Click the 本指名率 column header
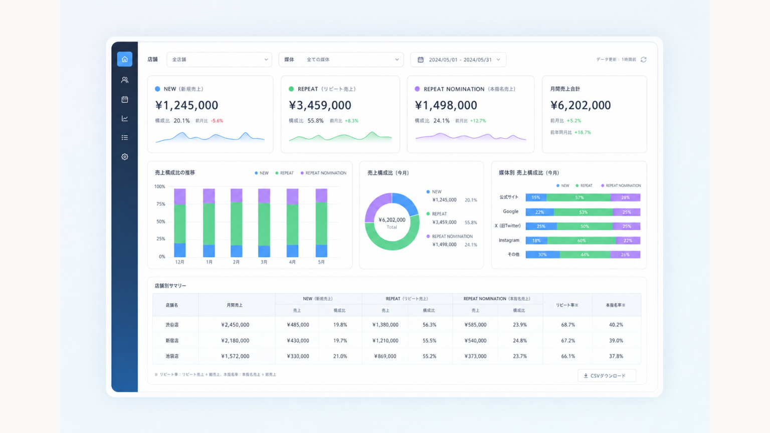Viewport: 770px width, 433px height. (x=616, y=305)
